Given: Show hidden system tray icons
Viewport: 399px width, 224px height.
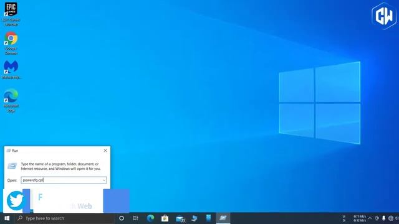Looking at the screenshot, I should pos(370,218).
